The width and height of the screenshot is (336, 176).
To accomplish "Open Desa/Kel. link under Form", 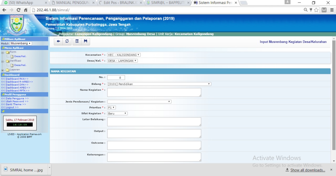I will tap(20, 56).
